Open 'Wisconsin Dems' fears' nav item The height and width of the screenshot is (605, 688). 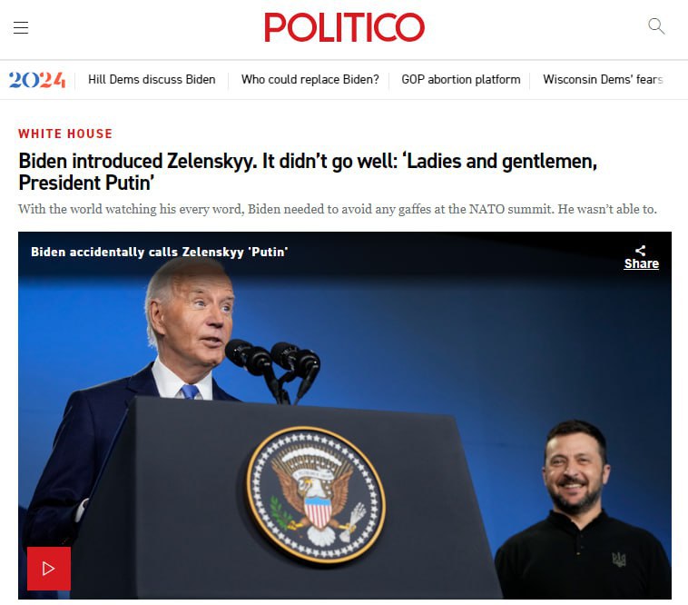tap(603, 79)
